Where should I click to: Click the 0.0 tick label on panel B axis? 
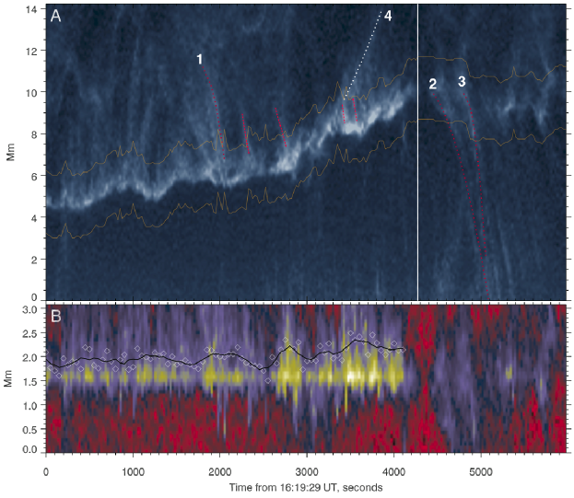click(30, 449)
